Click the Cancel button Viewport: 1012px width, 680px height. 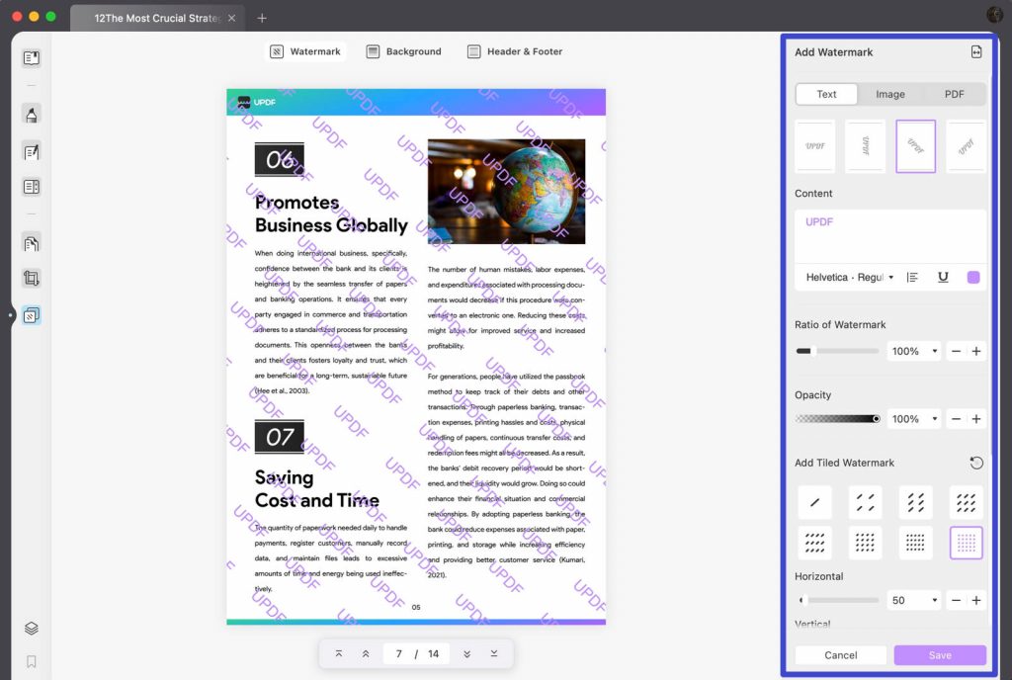840,655
